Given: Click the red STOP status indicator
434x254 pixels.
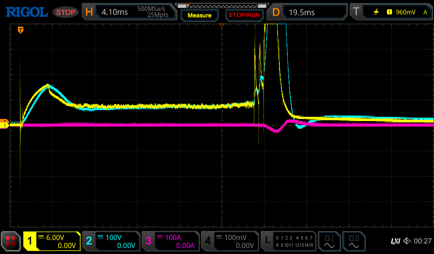Looking at the screenshot, I should 65,12.
